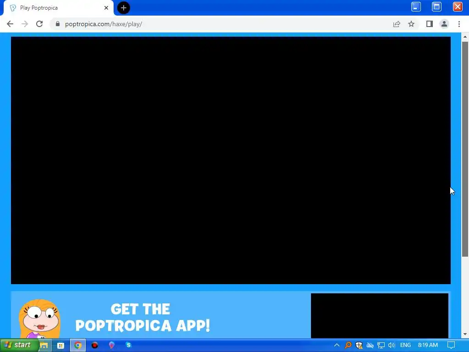469x352 pixels.
Task: Open Chrome three-dot menu
Action: point(459,24)
